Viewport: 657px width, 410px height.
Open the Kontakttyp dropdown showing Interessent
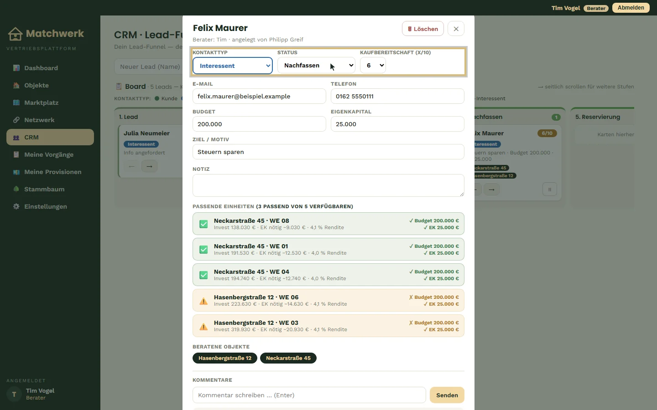(233, 66)
